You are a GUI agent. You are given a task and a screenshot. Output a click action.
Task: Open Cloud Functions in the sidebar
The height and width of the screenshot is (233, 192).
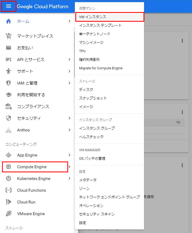click(x=31, y=190)
